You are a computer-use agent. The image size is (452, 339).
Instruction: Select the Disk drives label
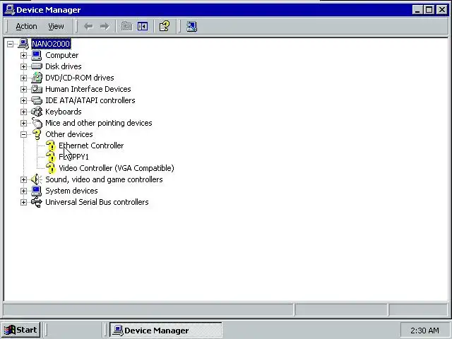[64, 66]
